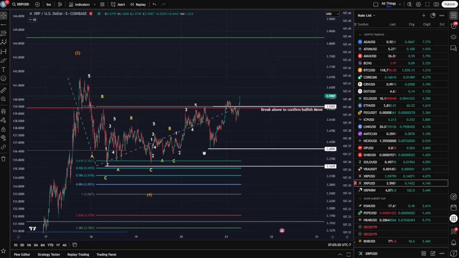Open the Strategy Tester tab
The image size is (459, 258).
49,254
